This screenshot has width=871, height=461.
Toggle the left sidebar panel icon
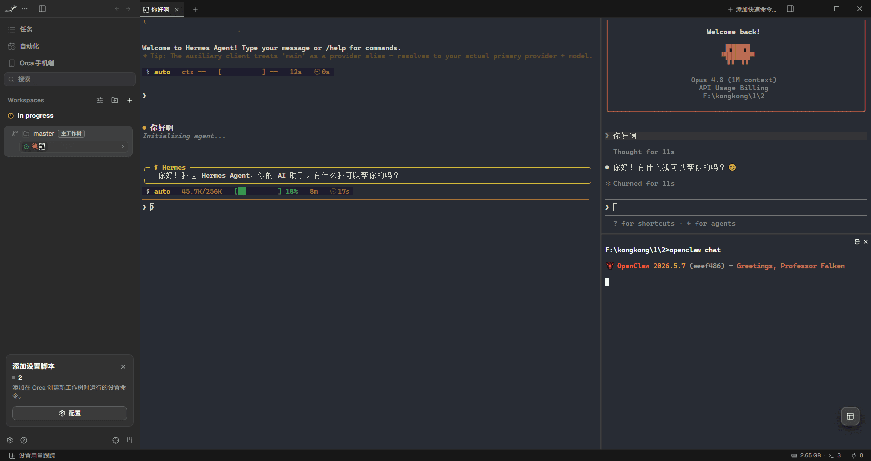point(42,9)
